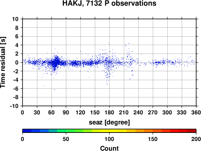Image resolution: width=201 pixels, height=151 pixels.
Task: Click the 10 tick label on y-axis
Action: click(15, 19)
